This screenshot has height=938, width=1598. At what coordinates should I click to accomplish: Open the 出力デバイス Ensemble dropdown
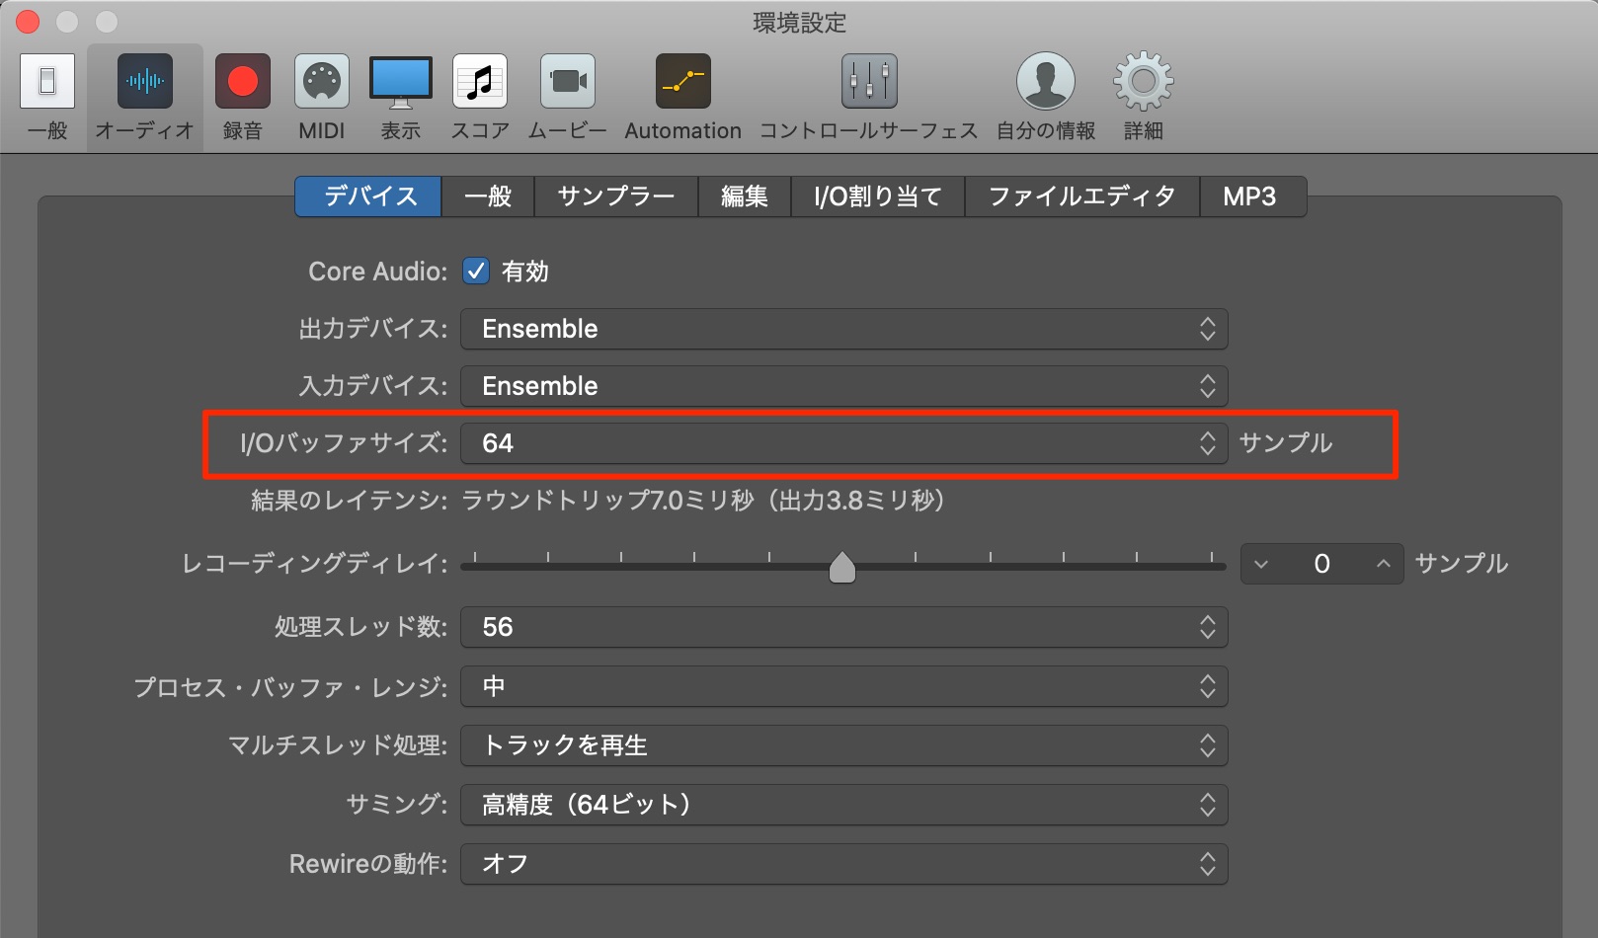point(844,329)
